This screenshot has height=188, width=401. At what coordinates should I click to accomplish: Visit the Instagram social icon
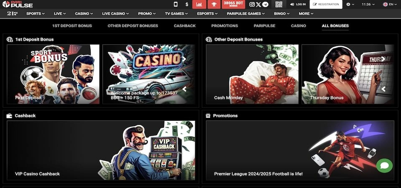click(x=252, y=4)
